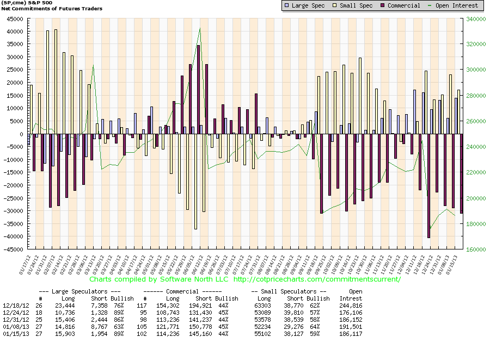Click the maroon Commercial legend swatch
Viewport: 490px width, 337px height.
pyautogui.click(x=383, y=5)
